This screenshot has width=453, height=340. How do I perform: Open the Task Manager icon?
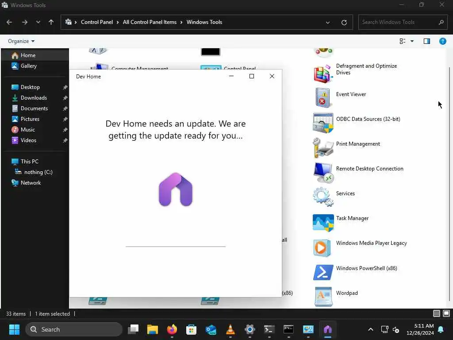pos(323,223)
